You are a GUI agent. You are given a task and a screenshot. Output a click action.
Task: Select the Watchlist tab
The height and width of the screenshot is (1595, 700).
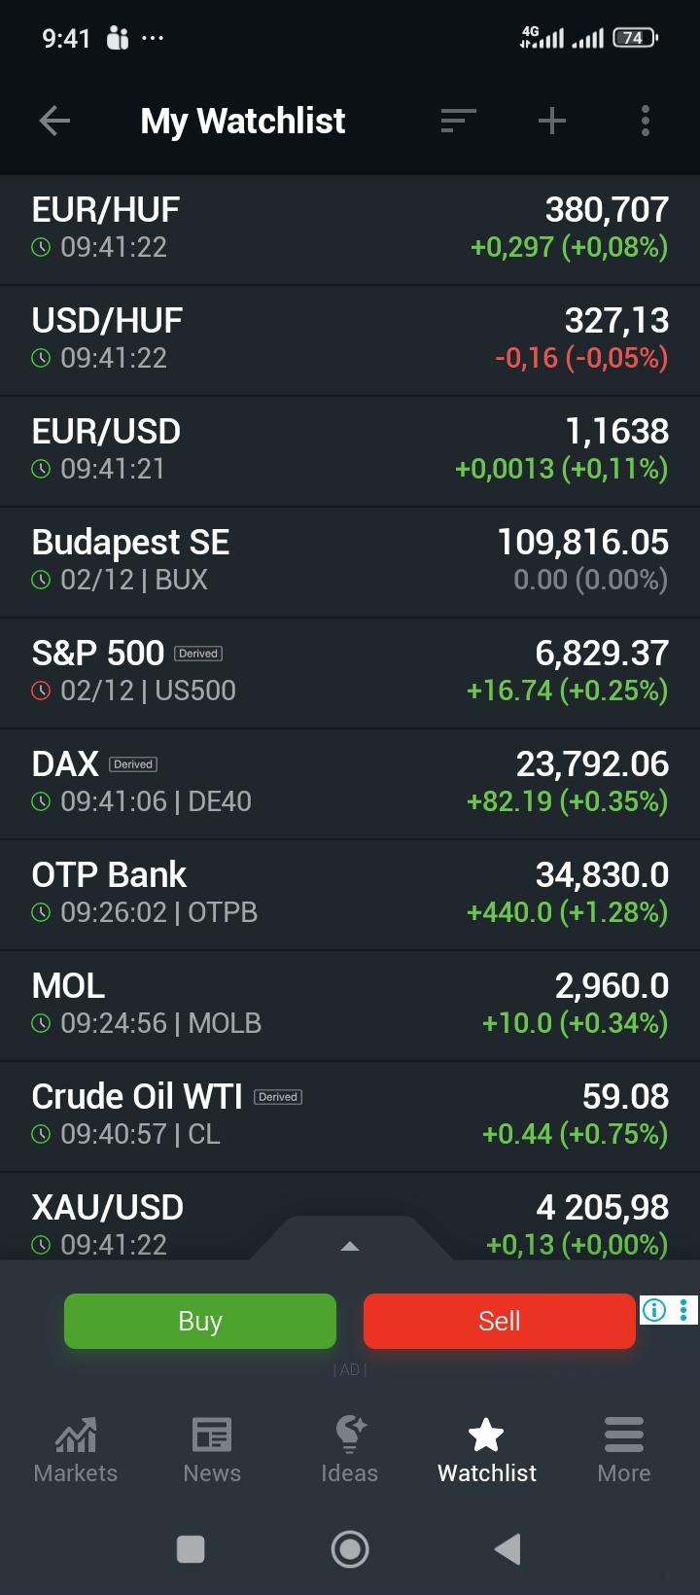tap(486, 1449)
